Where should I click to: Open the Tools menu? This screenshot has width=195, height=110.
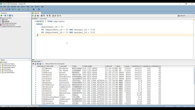(32, 7)
